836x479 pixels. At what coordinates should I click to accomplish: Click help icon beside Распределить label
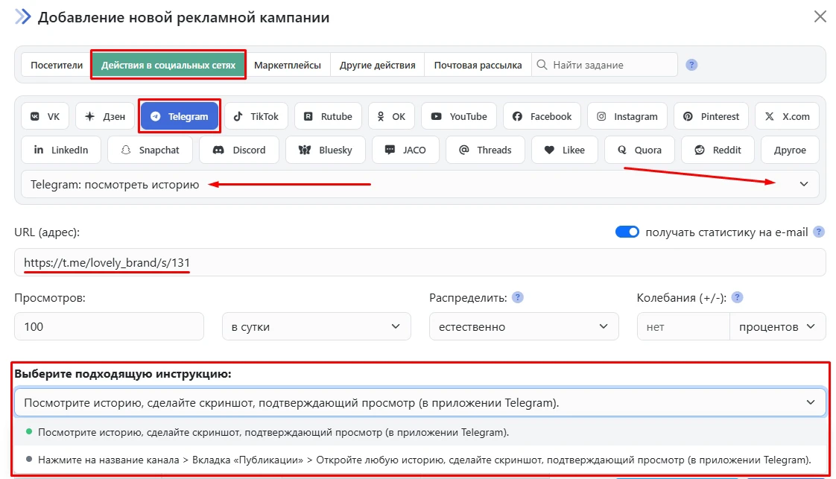point(517,297)
